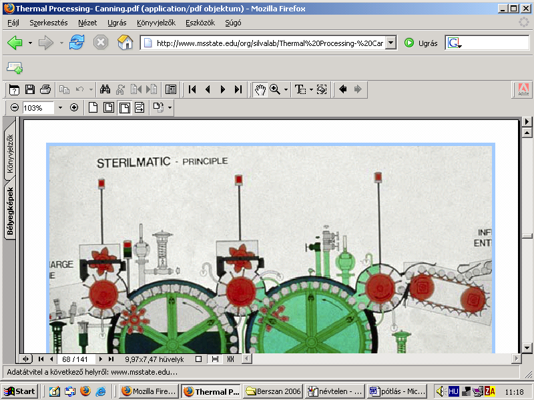This screenshot has width=534, height=400.
Task: Click the Stop loading icon
Action: (101, 43)
